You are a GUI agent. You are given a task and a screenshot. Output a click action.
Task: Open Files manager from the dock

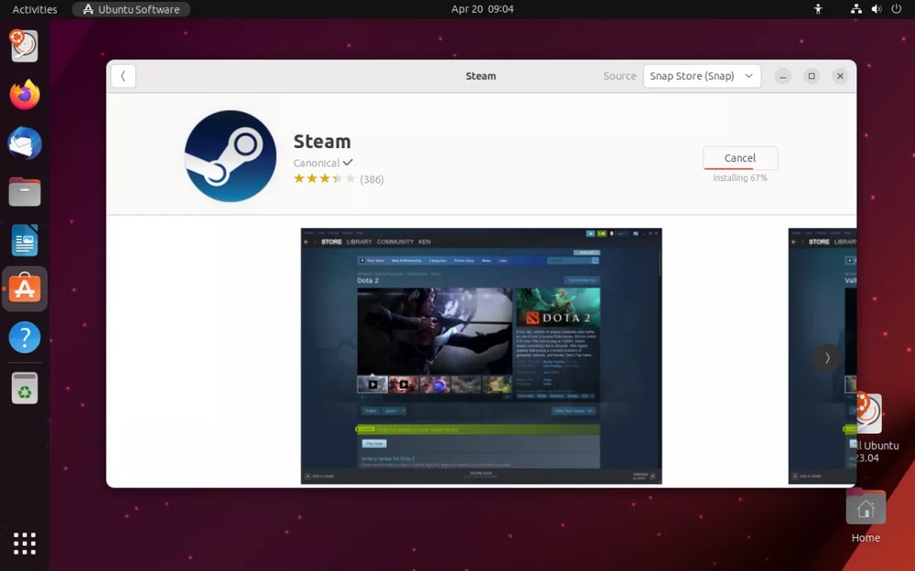tap(25, 192)
